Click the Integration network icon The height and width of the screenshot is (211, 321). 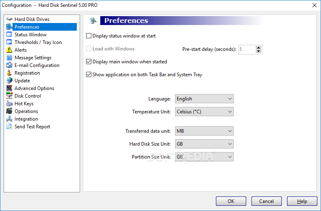pyautogui.click(x=9, y=119)
